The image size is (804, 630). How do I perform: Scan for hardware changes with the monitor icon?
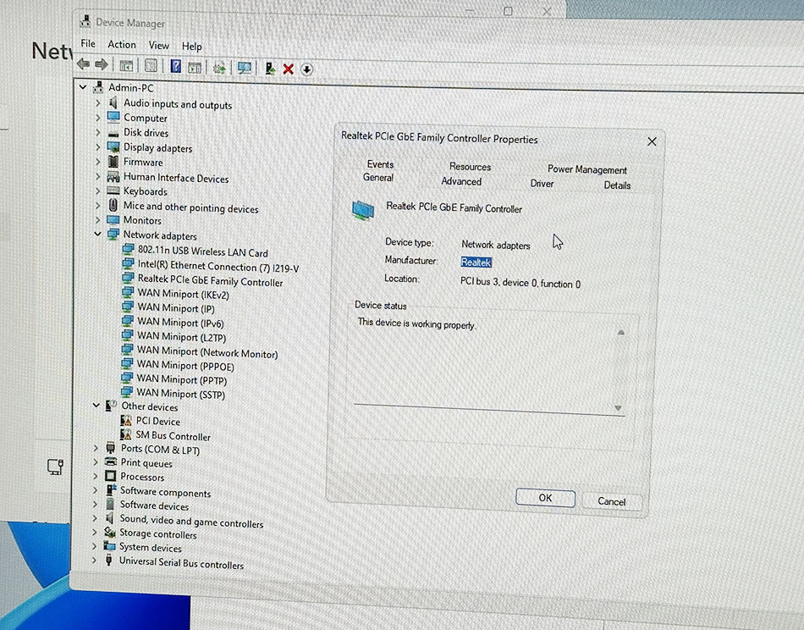245,68
